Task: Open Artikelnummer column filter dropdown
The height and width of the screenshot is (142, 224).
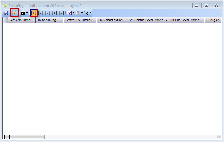Action: (34, 20)
